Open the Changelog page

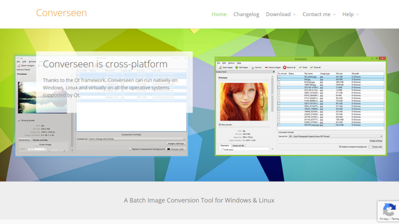(246, 14)
